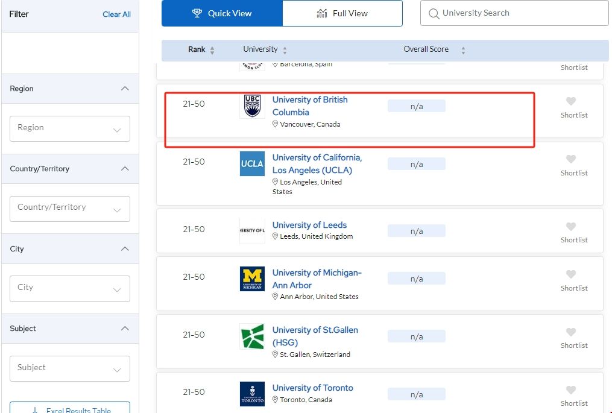Click the University Search input field
The image size is (612, 413).
click(519, 13)
